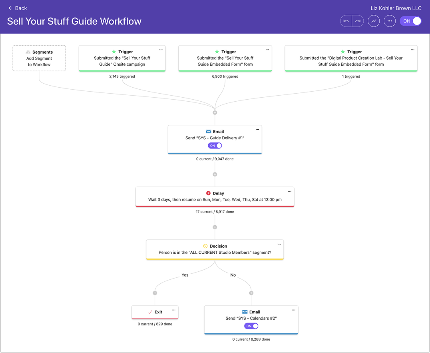Open options menu on the Decision card
The height and width of the screenshot is (353, 430).
coord(279,244)
